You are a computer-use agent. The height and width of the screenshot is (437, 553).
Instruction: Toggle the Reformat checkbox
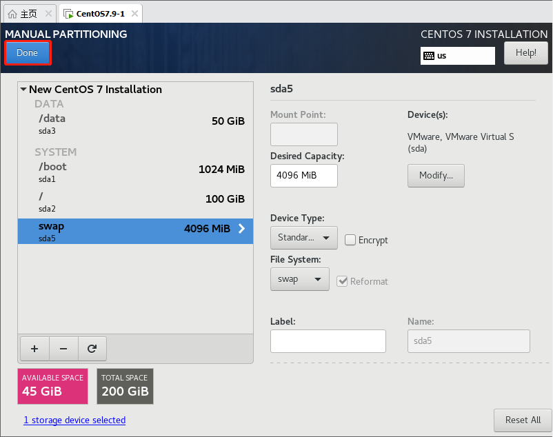click(x=342, y=281)
